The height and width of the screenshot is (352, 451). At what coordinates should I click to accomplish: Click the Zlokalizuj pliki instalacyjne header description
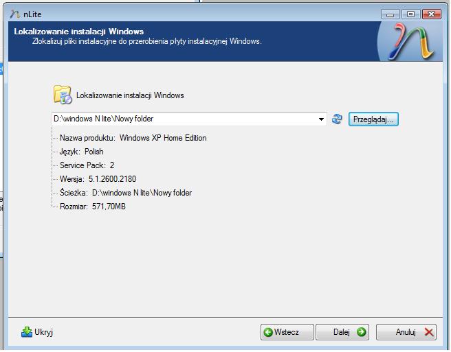146,41
